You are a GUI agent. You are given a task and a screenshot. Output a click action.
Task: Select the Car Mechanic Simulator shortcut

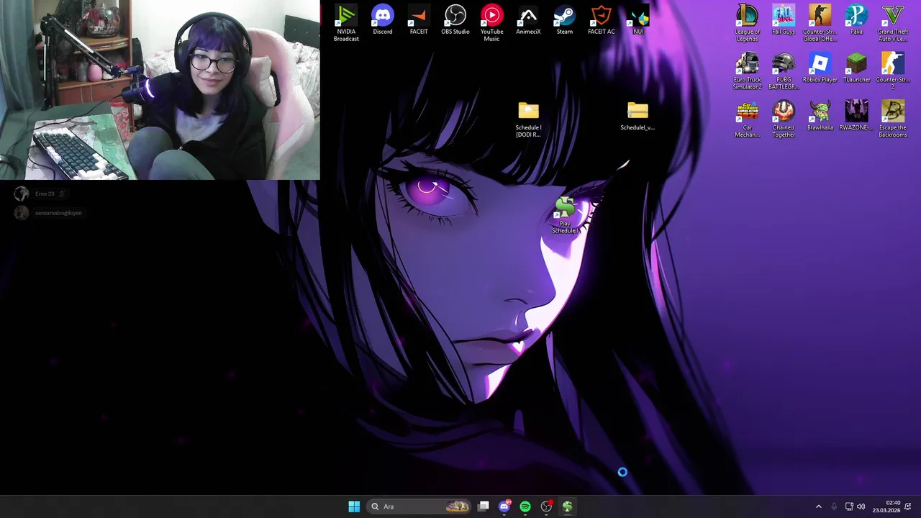tap(747, 119)
